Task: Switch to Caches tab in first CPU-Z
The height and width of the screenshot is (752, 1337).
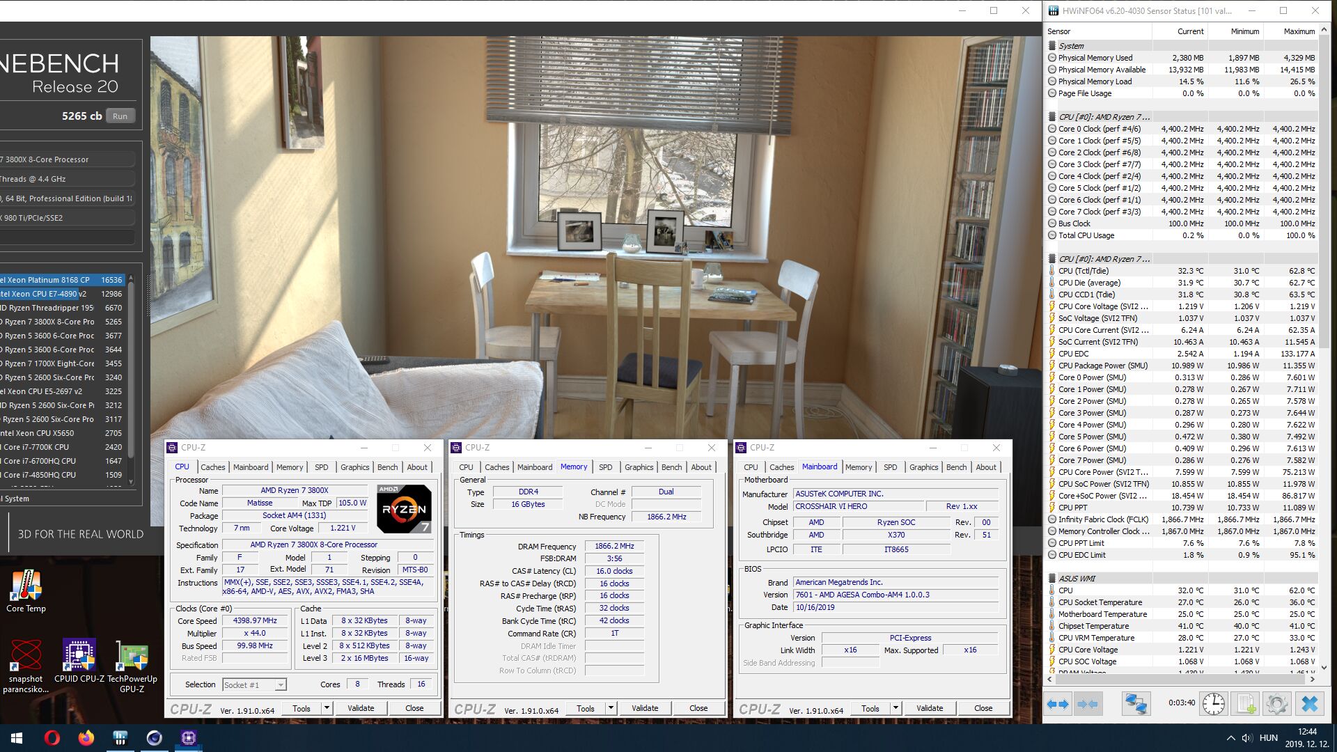Action: point(212,467)
